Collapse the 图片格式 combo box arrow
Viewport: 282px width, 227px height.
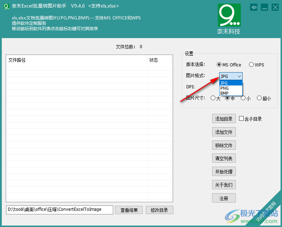239,76
